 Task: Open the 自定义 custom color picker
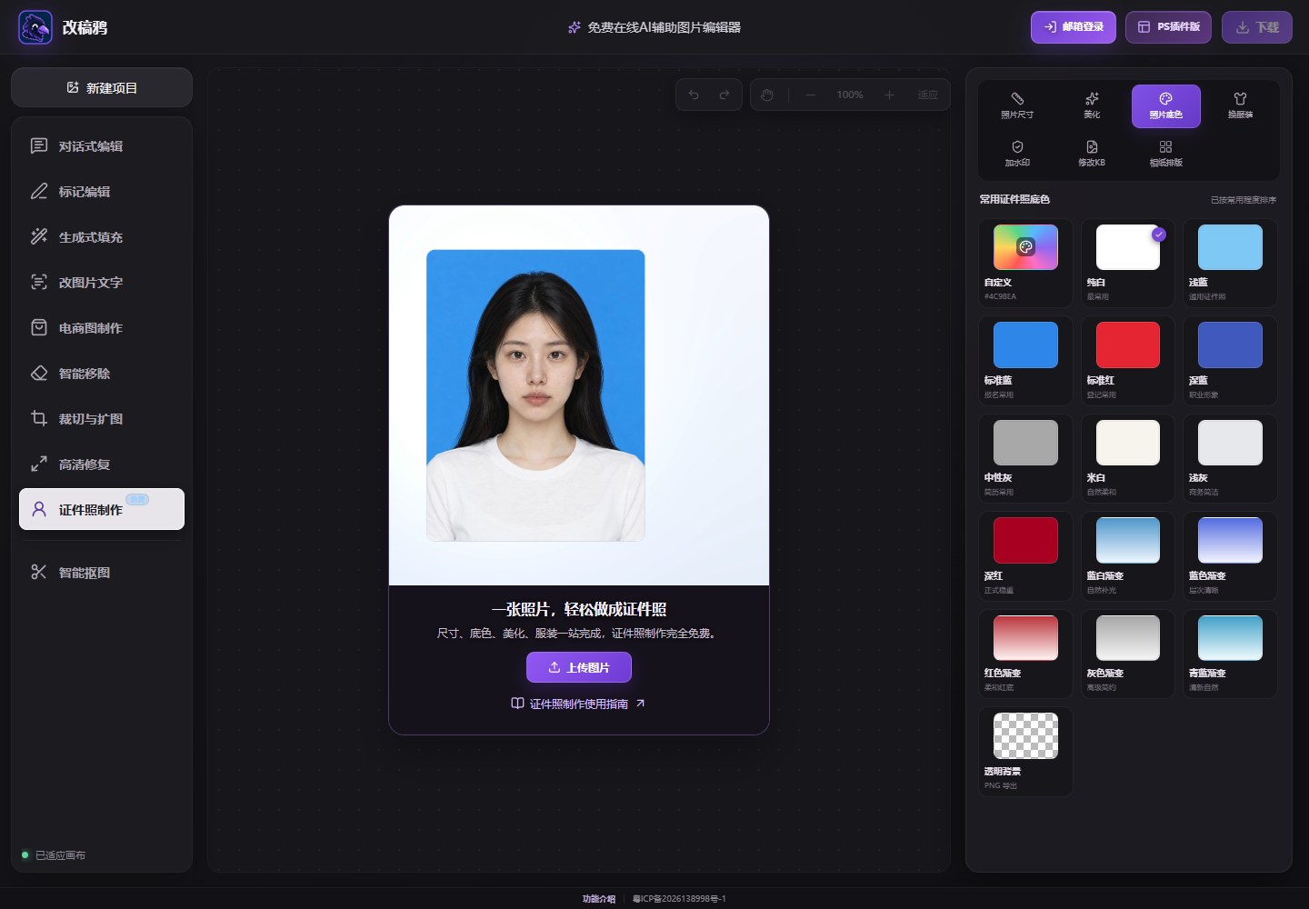coord(1025,263)
